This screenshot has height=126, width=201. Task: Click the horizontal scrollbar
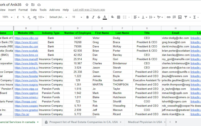point(55,117)
